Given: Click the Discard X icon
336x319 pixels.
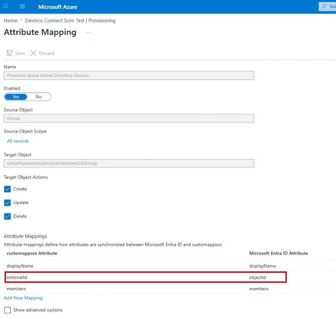Looking at the screenshot, I should click(33, 53).
